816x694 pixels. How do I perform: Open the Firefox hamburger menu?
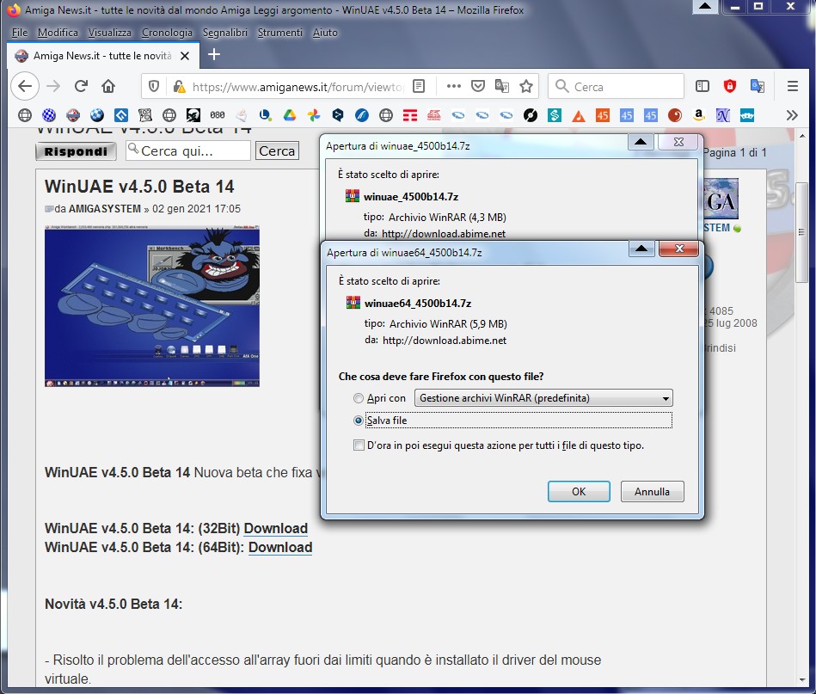tap(793, 86)
